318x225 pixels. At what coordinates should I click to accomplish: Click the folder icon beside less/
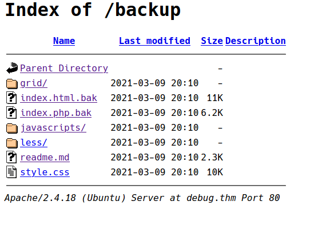pos(12,143)
